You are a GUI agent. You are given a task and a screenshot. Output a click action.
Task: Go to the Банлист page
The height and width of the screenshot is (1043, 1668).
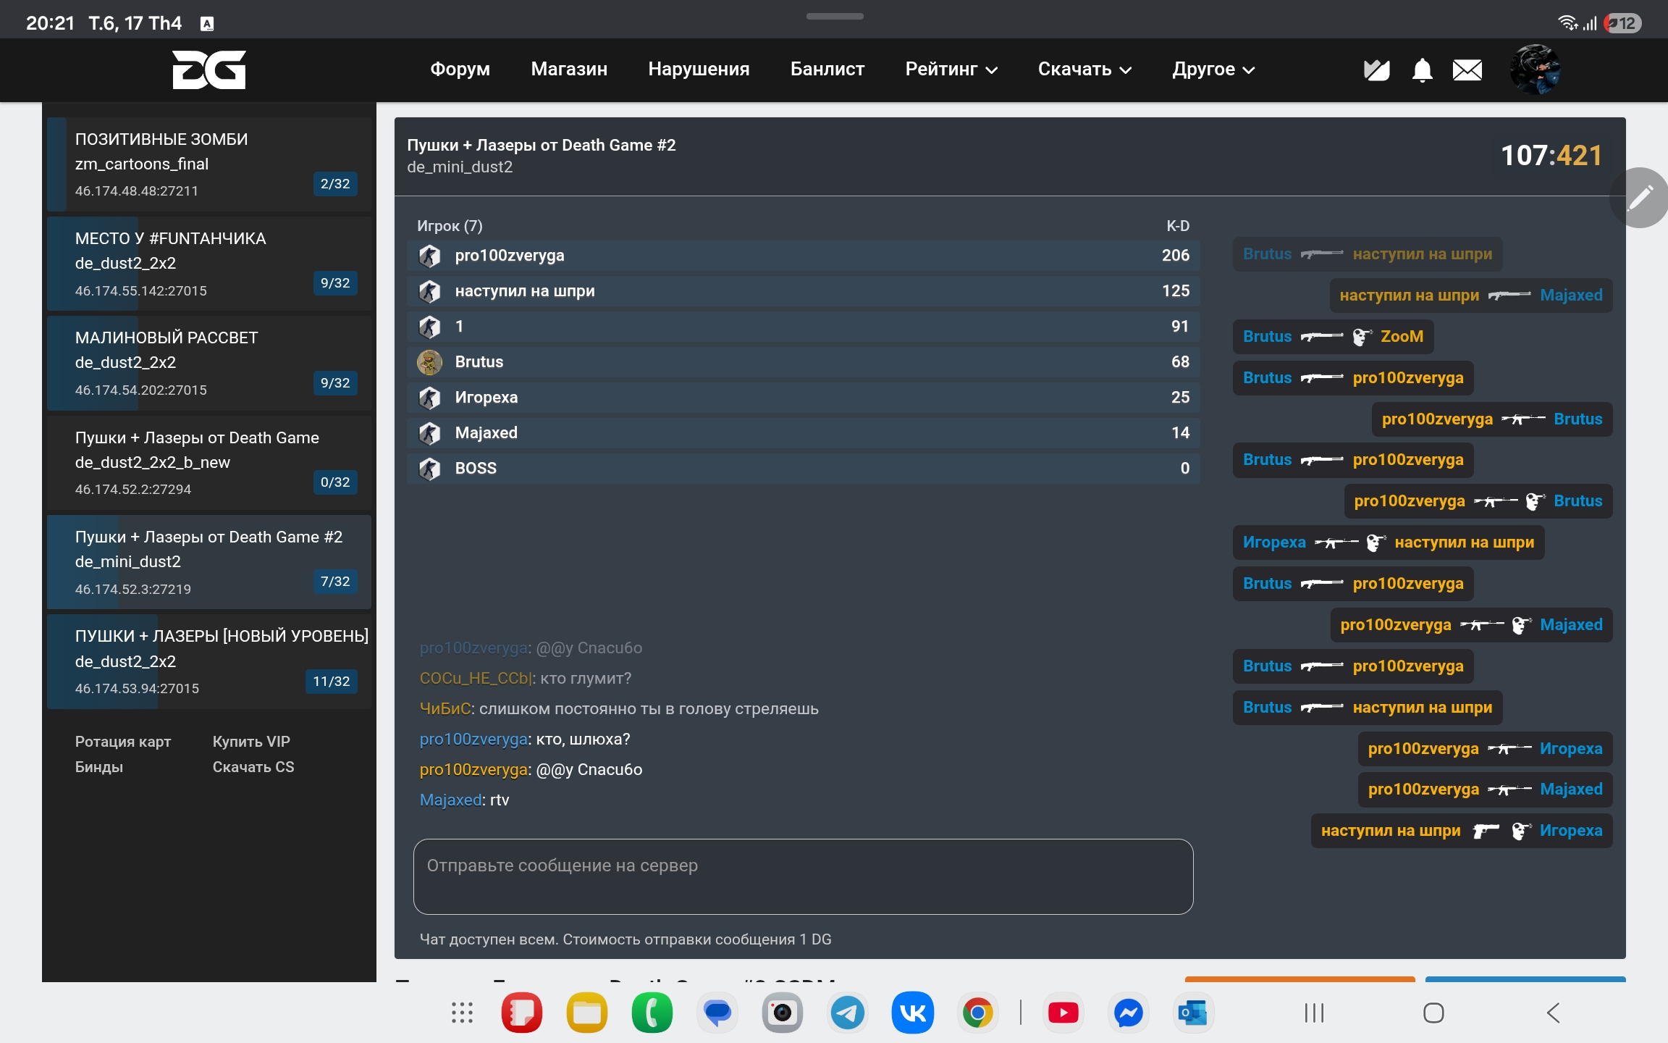827,70
